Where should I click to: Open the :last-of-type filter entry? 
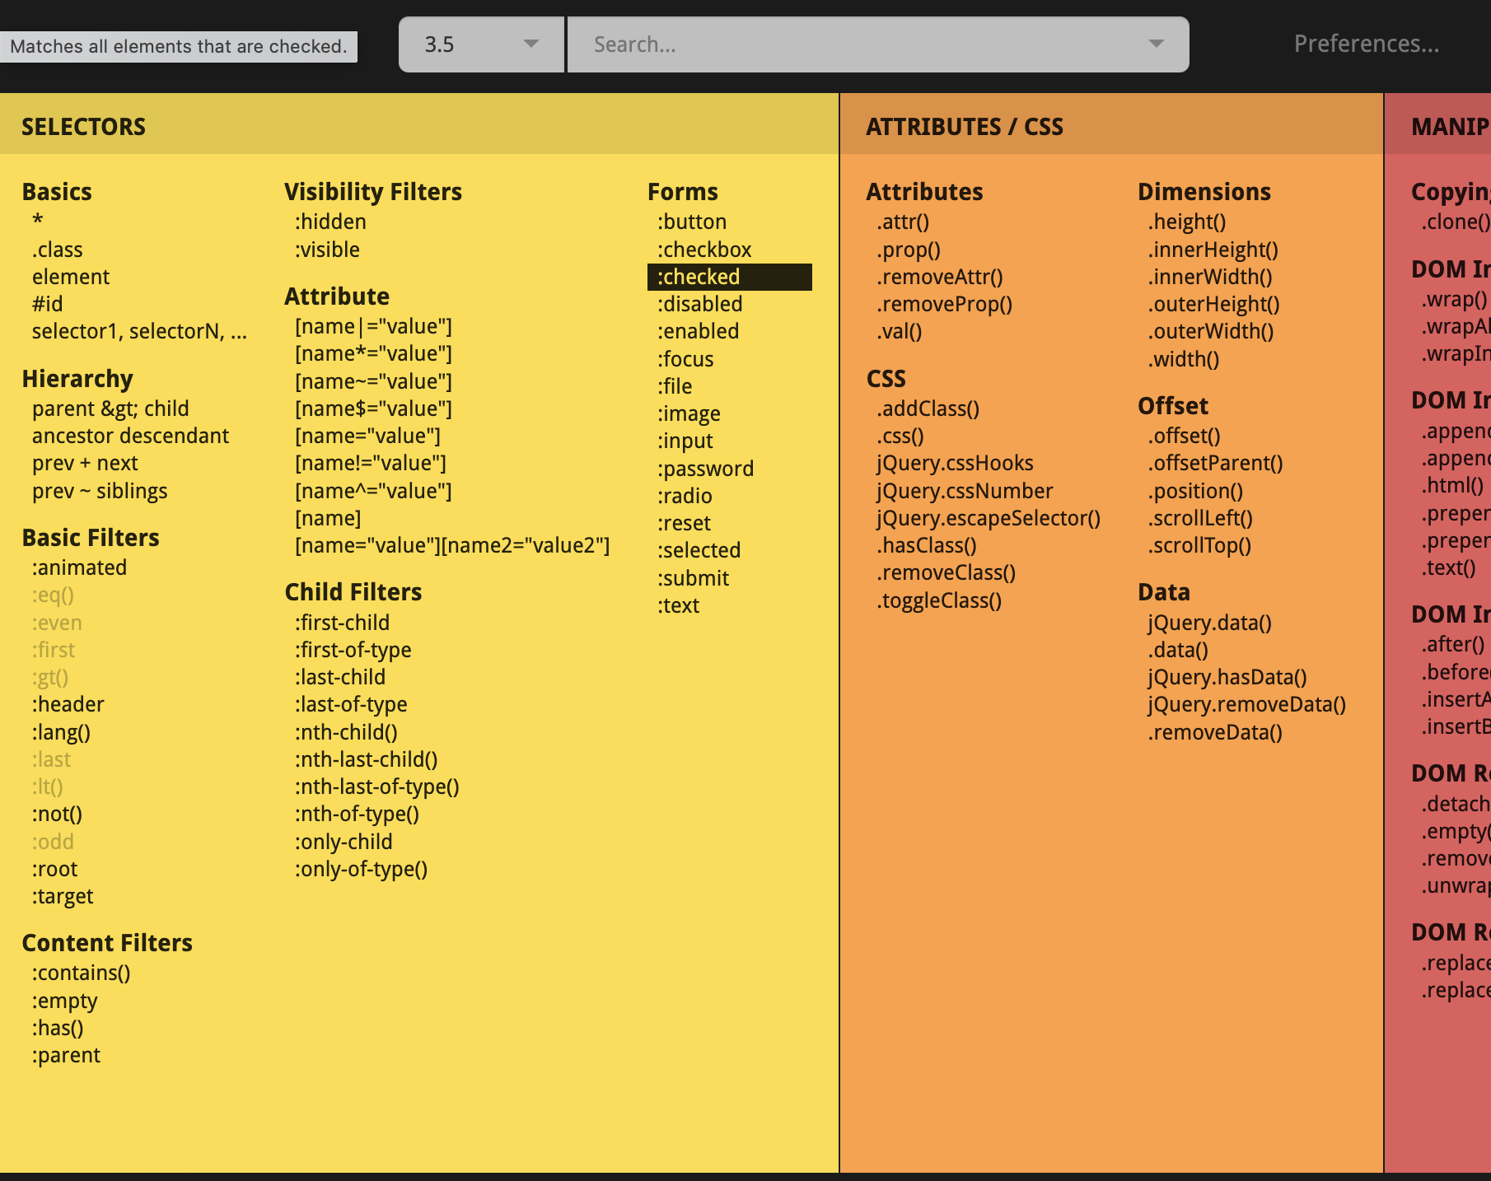tap(351, 704)
